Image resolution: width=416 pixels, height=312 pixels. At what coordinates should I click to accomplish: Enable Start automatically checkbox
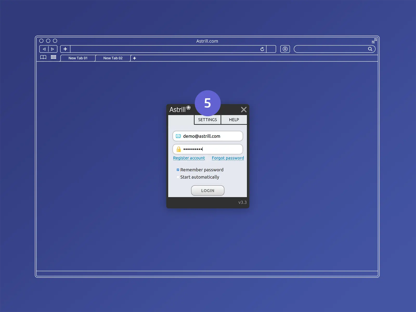(x=178, y=177)
